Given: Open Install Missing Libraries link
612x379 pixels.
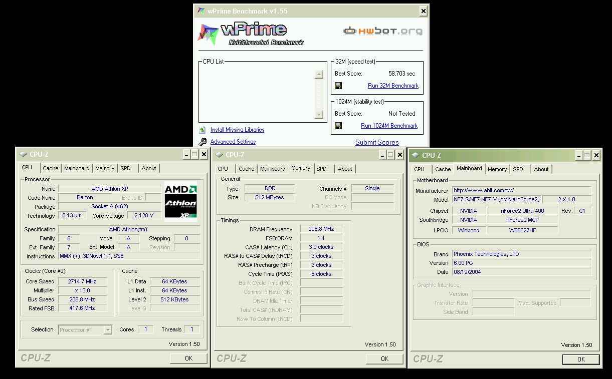Looking at the screenshot, I should click(237, 130).
